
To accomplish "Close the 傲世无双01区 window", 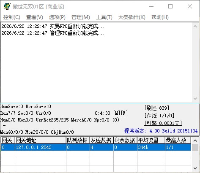I will [x=190, y=6].
